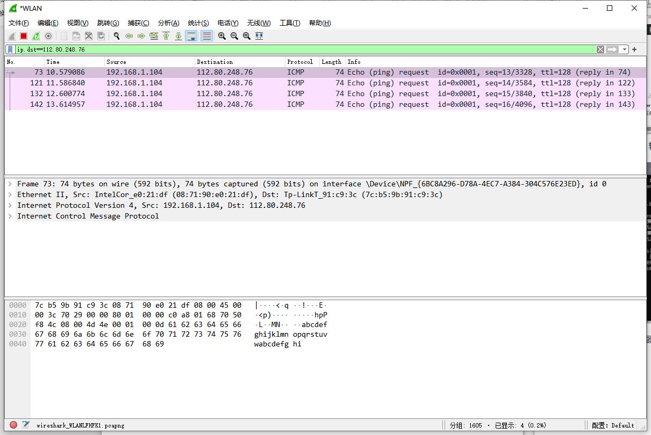The width and height of the screenshot is (651, 435).
Task: Jump to the last packet
Action: 178,36
